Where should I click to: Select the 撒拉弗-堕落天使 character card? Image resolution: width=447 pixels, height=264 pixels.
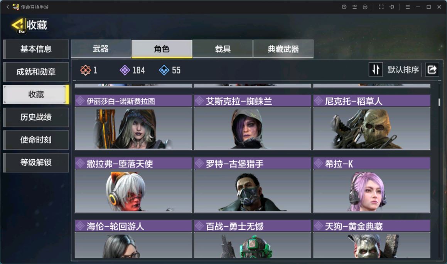[133, 185]
